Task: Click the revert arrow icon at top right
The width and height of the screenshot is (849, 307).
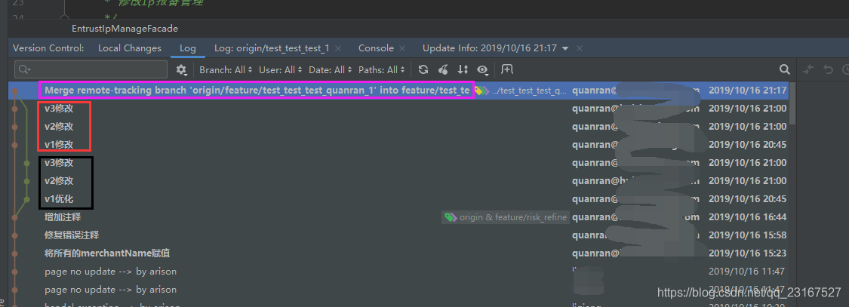Action: (x=828, y=69)
